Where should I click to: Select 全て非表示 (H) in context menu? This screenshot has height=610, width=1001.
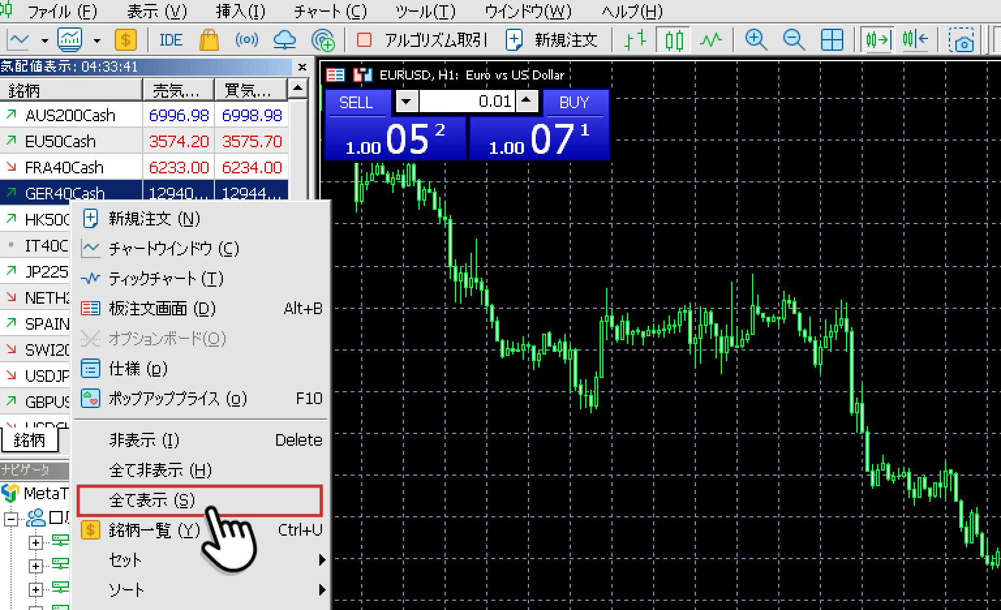202,470
